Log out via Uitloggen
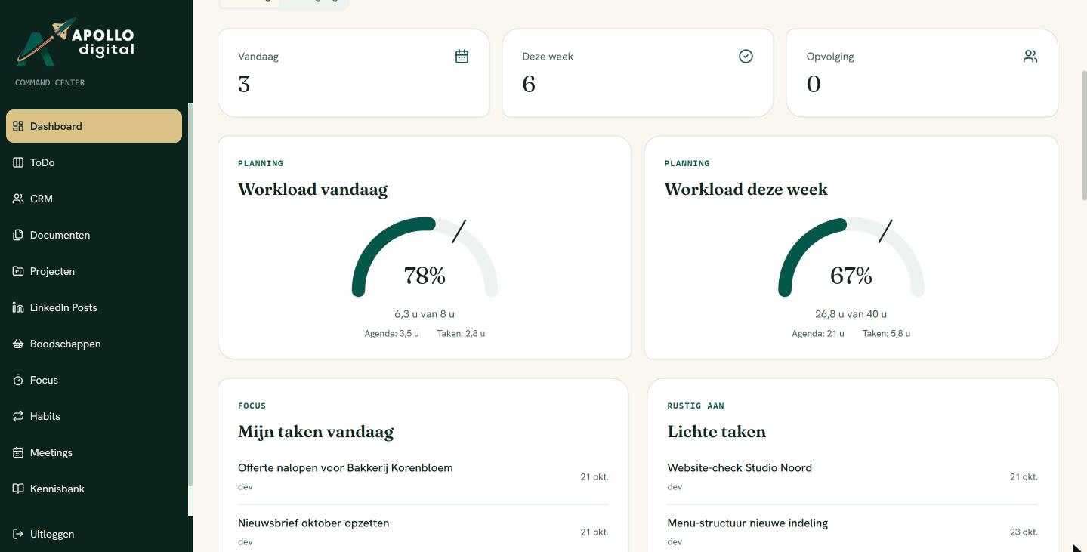 [x=94, y=534]
